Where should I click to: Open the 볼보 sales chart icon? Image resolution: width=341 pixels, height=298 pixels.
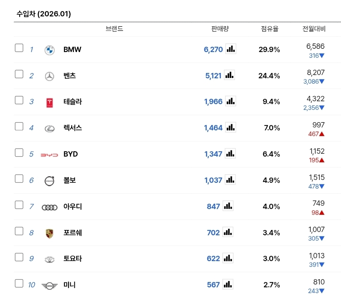pyautogui.click(x=231, y=180)
